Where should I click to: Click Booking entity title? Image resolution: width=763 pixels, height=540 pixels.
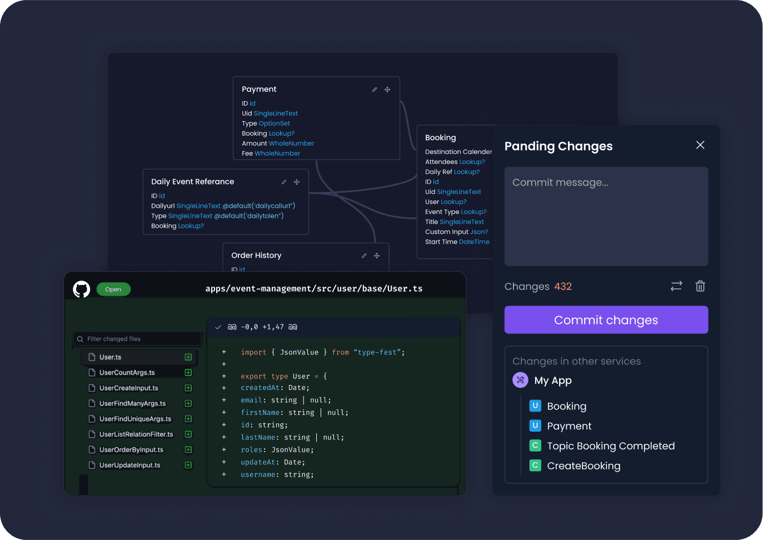[x=441, y=138]
